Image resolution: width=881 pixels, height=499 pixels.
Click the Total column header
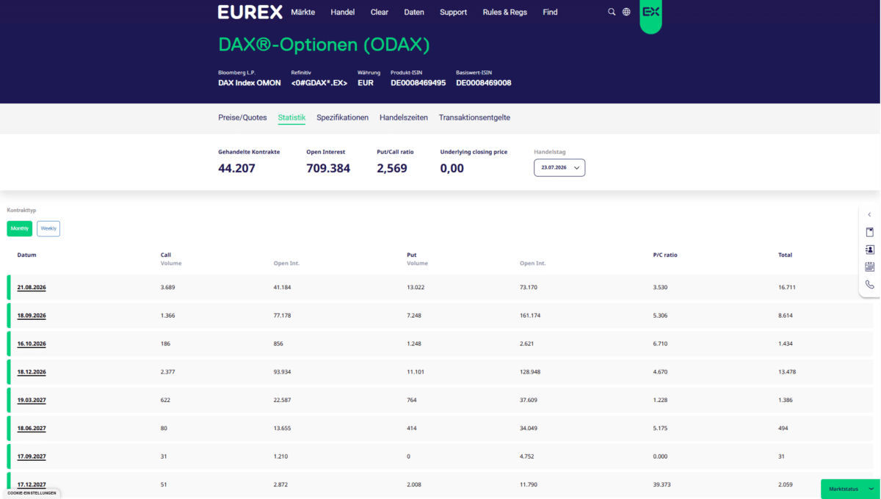[x=785, y=255]
